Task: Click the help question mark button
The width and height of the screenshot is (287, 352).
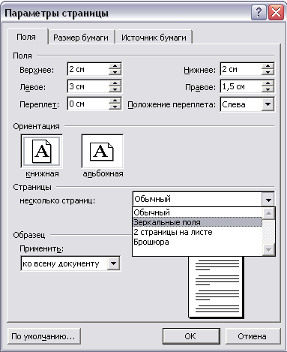Action: [259, 13]
